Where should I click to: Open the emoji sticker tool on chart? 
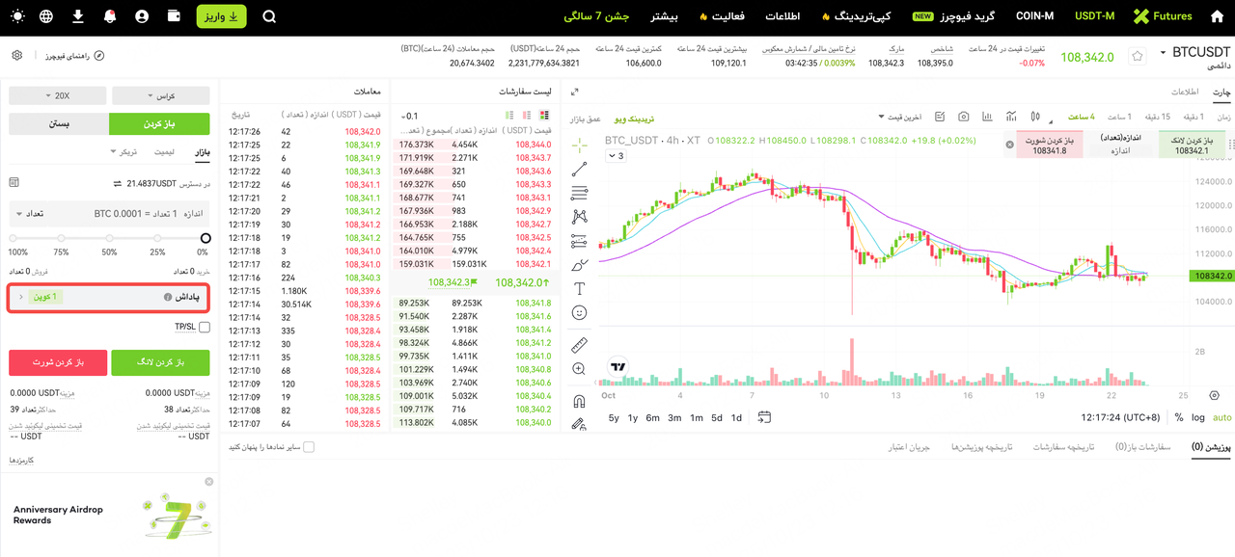point(579,312)
